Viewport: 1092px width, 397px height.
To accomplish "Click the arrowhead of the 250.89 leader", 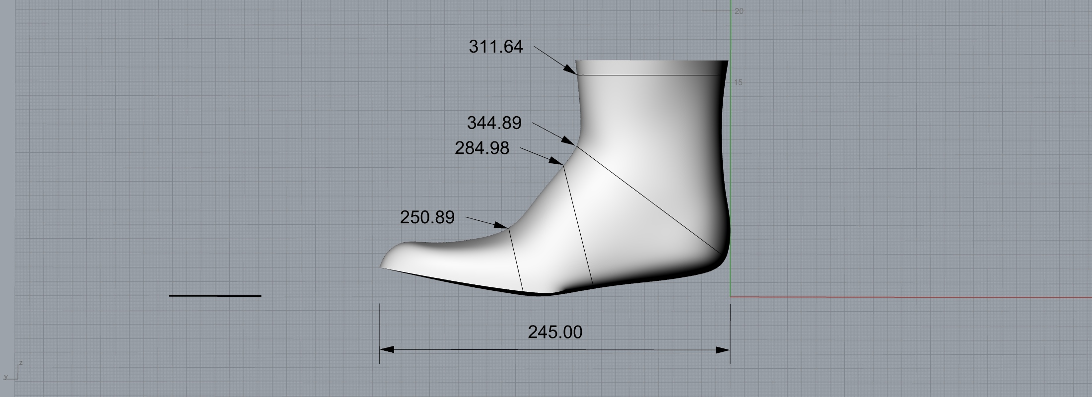I will (x=504, y=227).
